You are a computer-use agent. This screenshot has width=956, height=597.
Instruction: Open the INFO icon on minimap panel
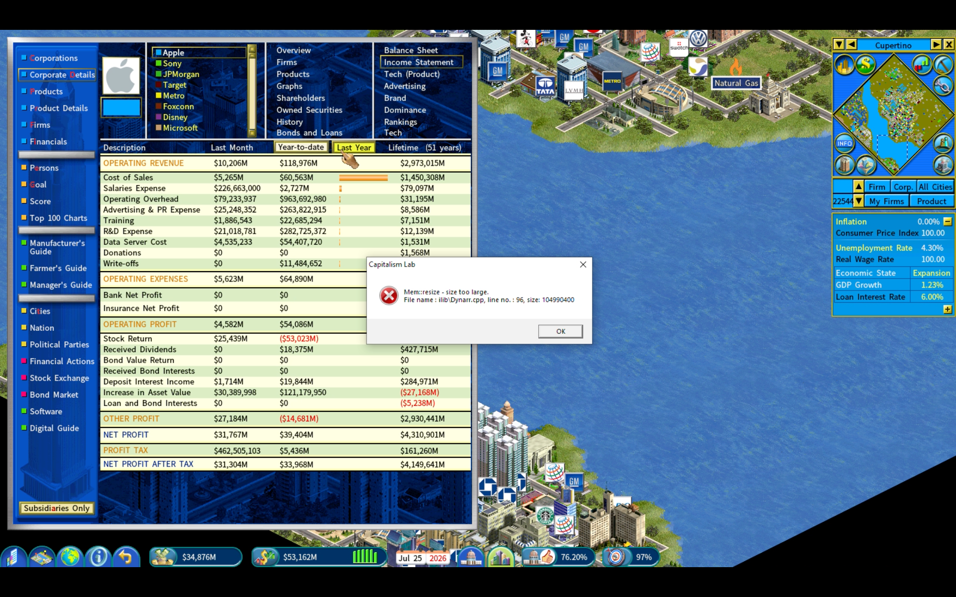pos(844,143)
